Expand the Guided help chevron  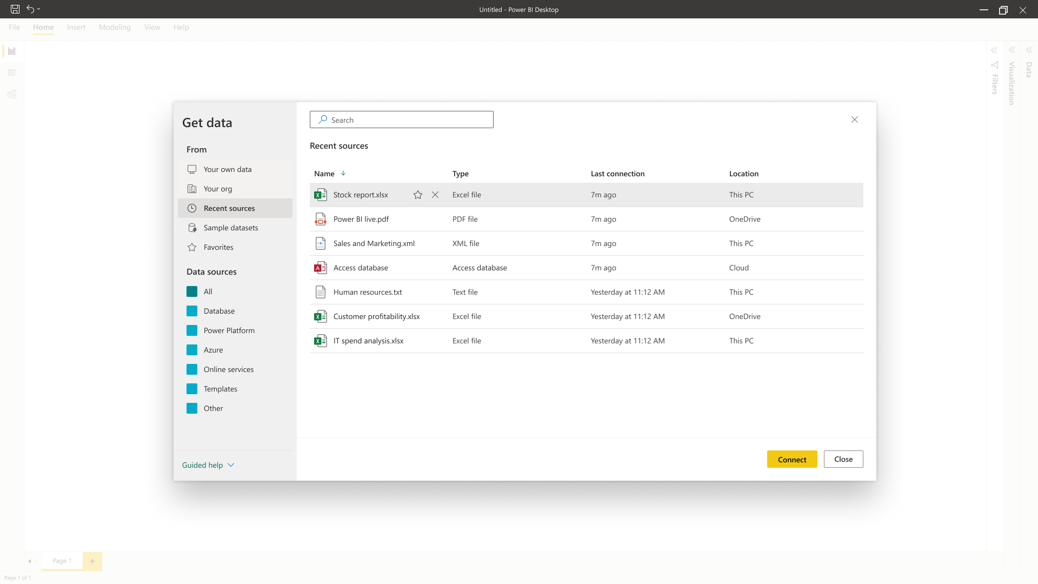pyautogui.click(x=231, y=465)
